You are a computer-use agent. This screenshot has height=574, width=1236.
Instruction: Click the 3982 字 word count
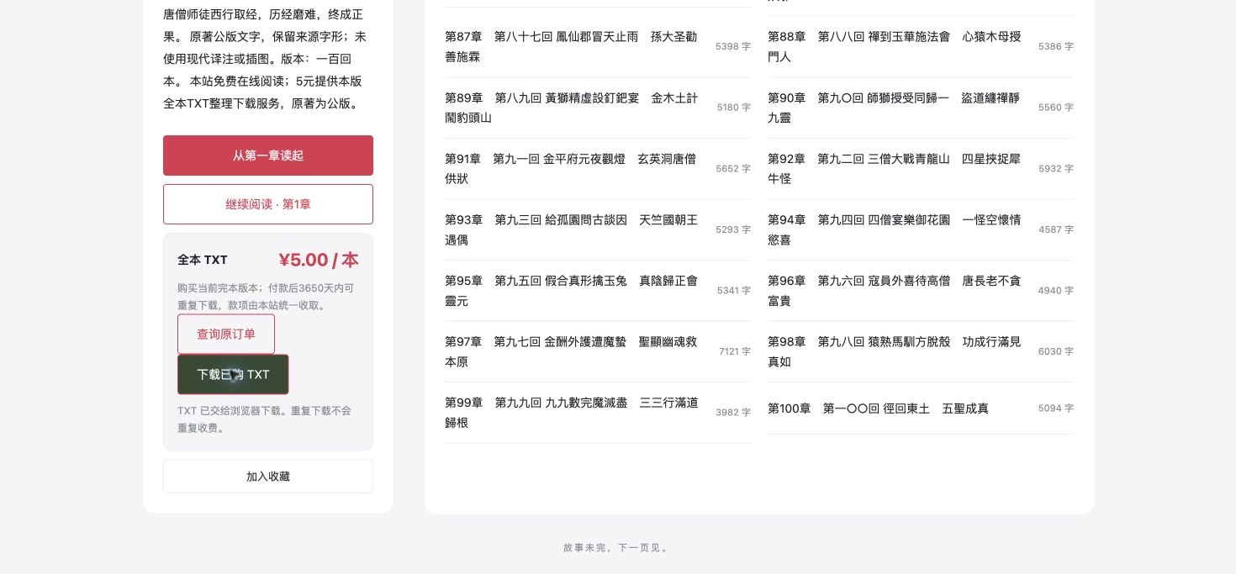[x=733, y=413]
